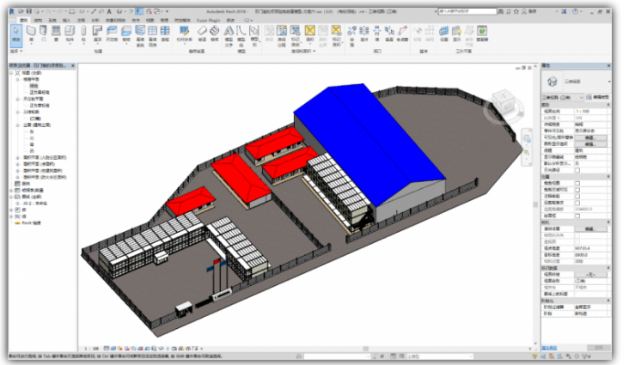Open the Properties help link

click(x=549, y=348)
